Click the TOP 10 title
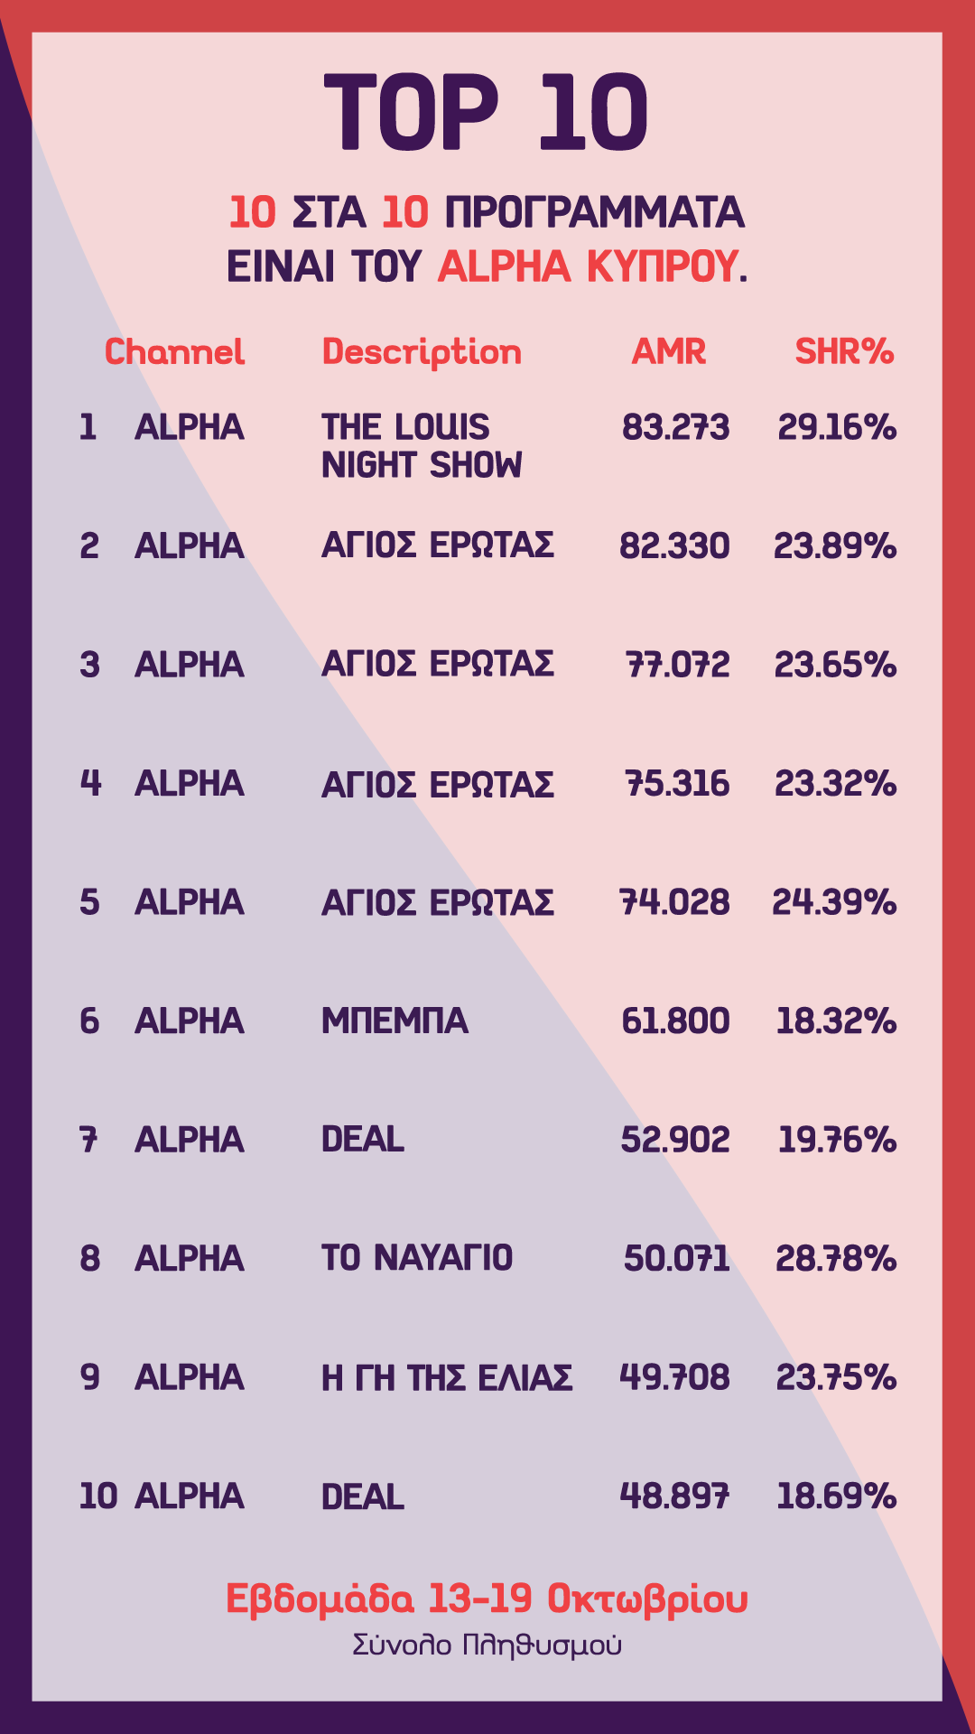 point(487,112)
